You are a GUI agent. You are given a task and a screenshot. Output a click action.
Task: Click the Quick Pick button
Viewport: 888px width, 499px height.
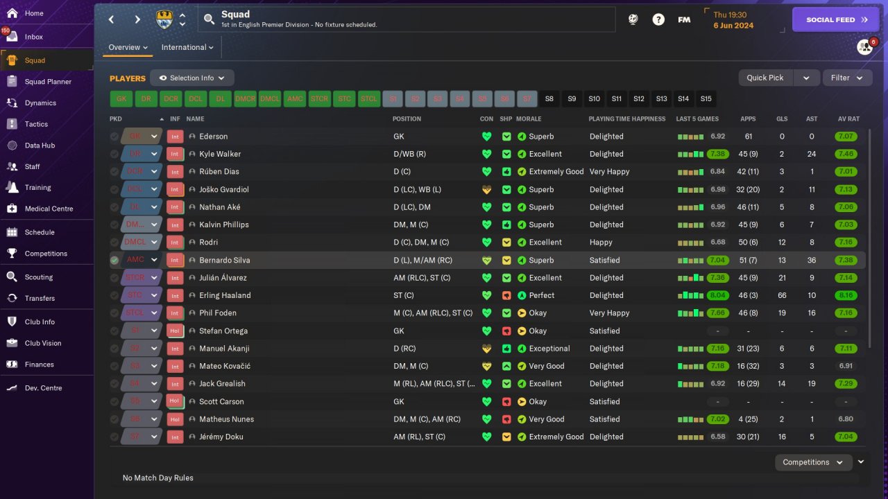pos(765,78)
